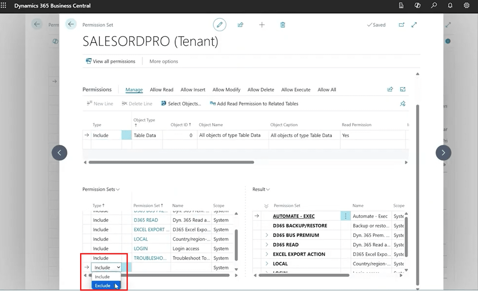
Task: Expand the D365 BUS PREMIUM row
Action: pyautogui.click(x=267, y=235)
